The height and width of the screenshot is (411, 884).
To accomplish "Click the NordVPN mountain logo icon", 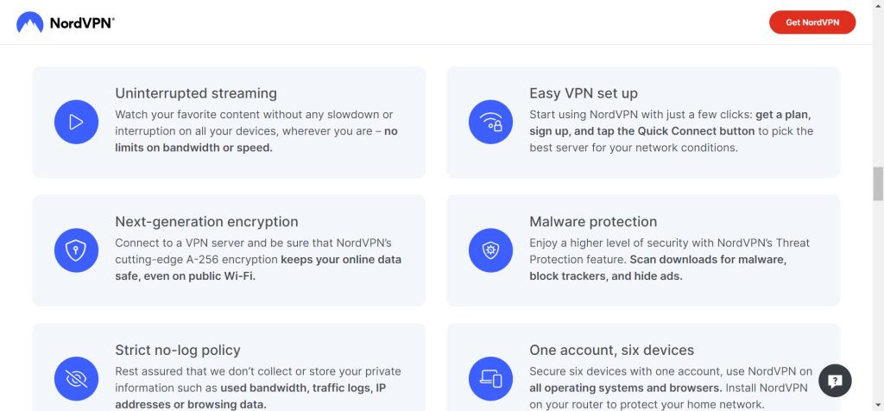I will (x=30, y=22).
